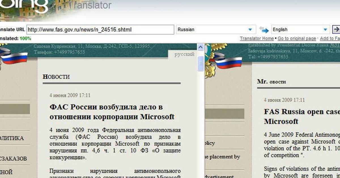This screenshot has height=178, width=340.
Task: Click the Add to Favorites link
Action: tap(330, 38)
